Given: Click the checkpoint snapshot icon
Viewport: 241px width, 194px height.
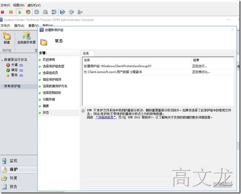Looking at the screenshot, I should [x=37, y=12].
